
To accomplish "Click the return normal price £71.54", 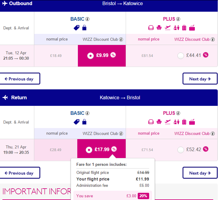I will (x=147, y=150).
